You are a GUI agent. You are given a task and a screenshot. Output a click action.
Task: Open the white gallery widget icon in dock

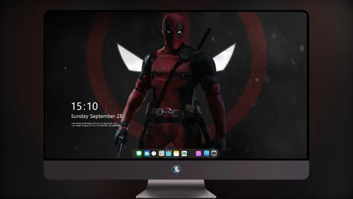184,153
